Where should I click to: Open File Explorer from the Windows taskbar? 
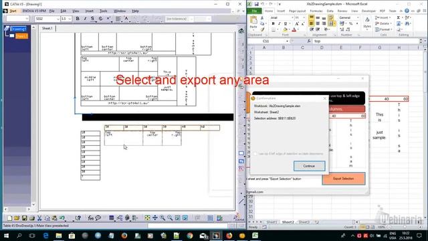tap(59, 236)
